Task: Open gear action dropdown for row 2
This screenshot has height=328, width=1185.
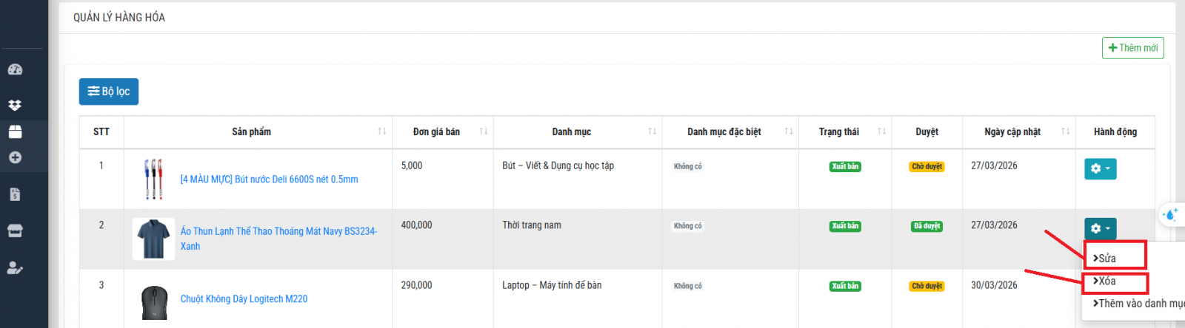Action: pyautogui.click(x=1100, y=228)
